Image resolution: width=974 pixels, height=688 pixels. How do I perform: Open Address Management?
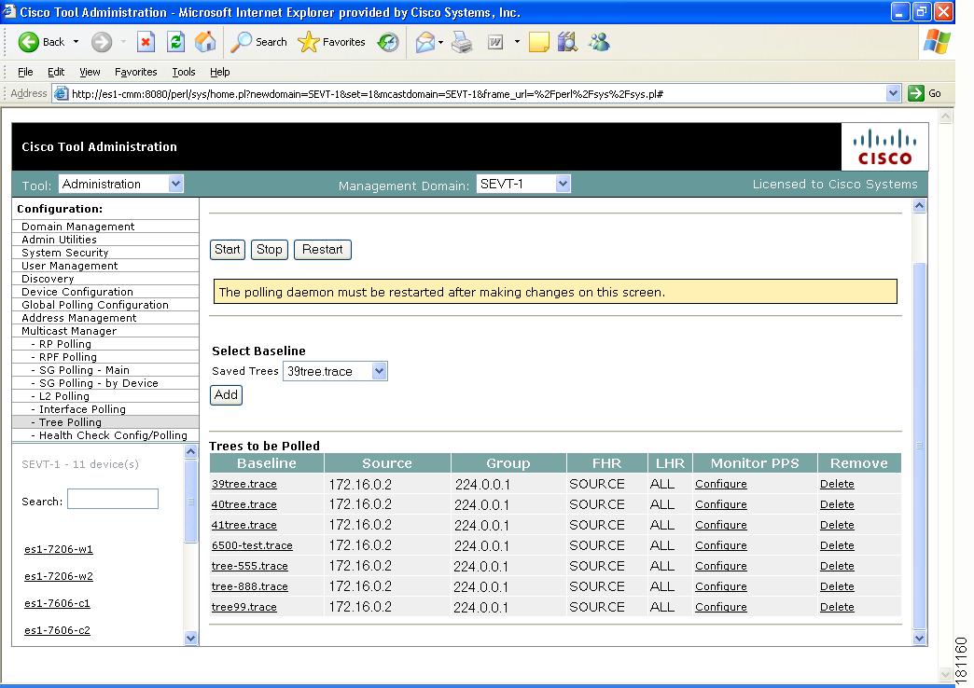[x=79, y=318]
